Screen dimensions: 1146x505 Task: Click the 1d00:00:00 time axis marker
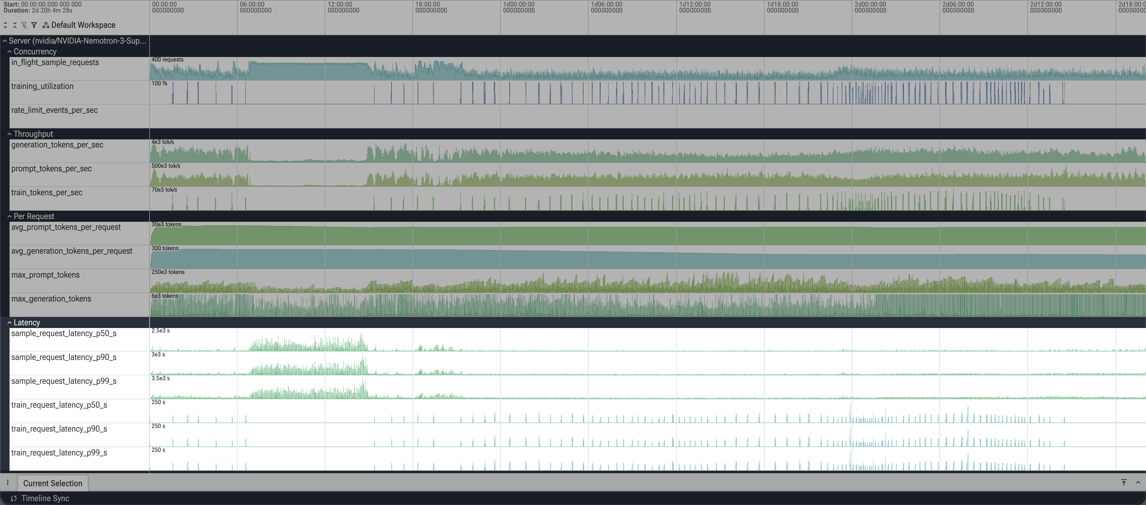[x=519, y=7]
